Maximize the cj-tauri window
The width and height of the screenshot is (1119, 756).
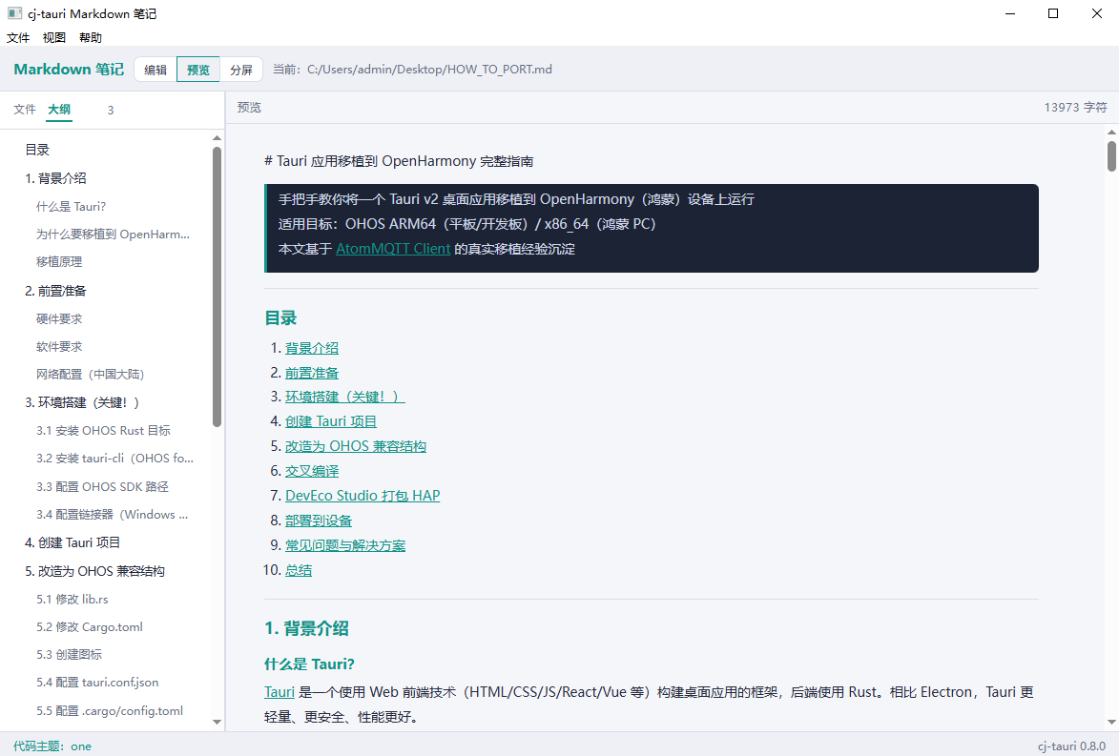point(1053,13)
